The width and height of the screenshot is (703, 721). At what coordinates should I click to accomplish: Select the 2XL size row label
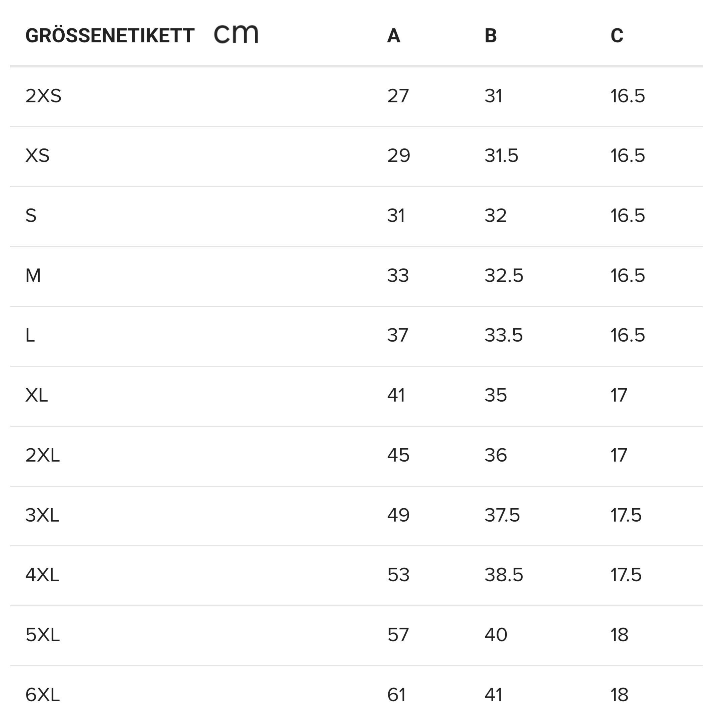point(43,455)
